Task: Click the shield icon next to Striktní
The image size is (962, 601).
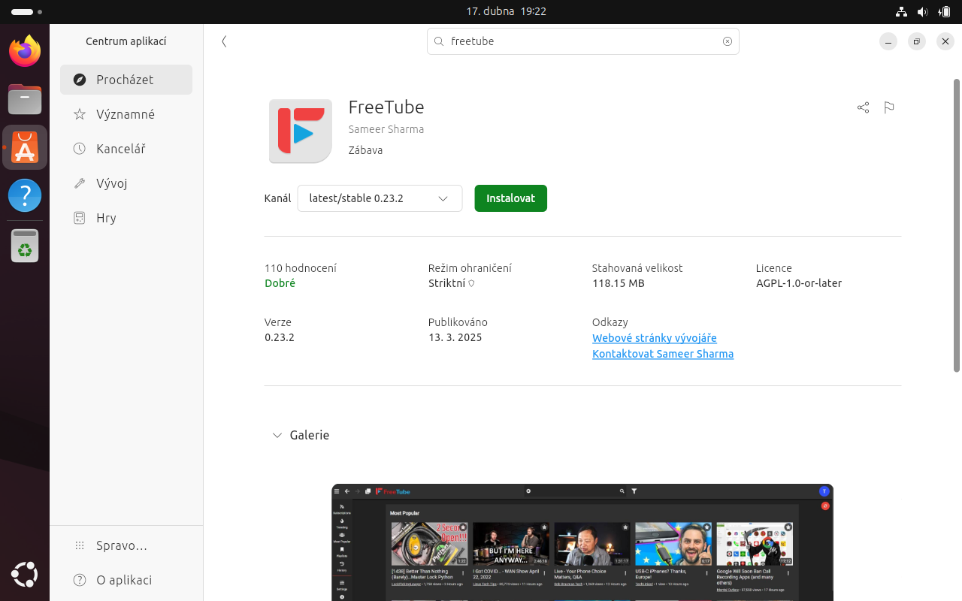Action: 471,284
